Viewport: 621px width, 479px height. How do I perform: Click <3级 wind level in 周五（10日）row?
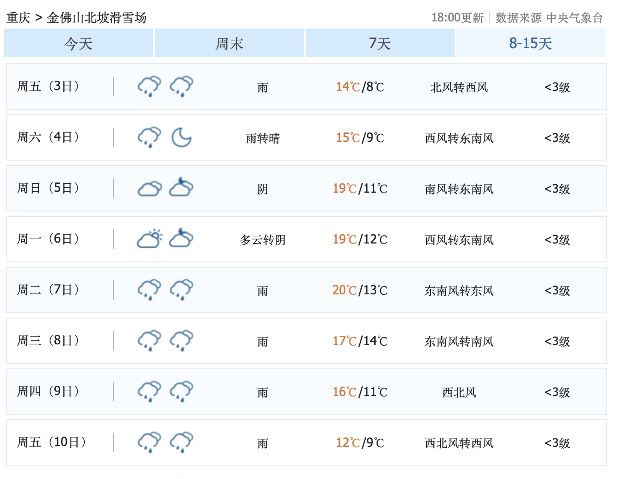[557, 443]
